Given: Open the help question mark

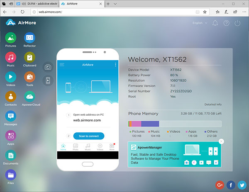Looking at the screenshot, I should click(226, 23).
